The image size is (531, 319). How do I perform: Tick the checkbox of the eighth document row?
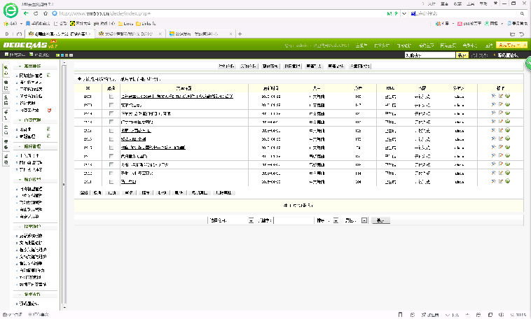[111, 156]
